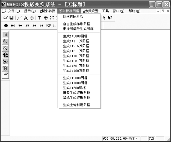
Task: Click the 25 scale toolbar button
Action: coord(27,26)
